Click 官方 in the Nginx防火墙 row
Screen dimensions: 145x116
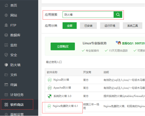pyautogui.click(x=86, y=80)
